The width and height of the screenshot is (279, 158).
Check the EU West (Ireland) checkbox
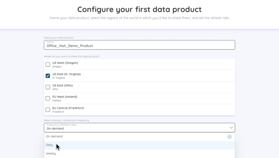tap(48, 98)
